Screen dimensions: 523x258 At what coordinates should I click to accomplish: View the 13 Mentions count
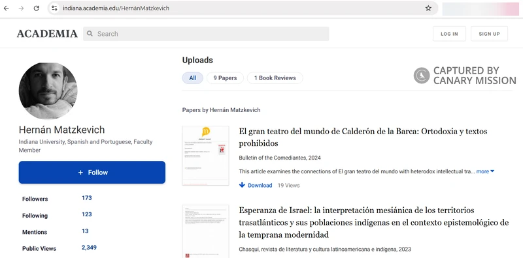coord(85,231)
